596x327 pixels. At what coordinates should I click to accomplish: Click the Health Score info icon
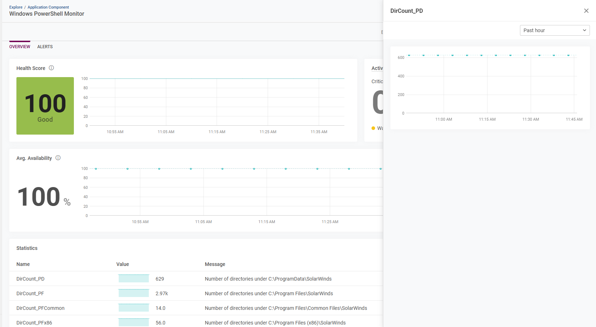(51, 68)
